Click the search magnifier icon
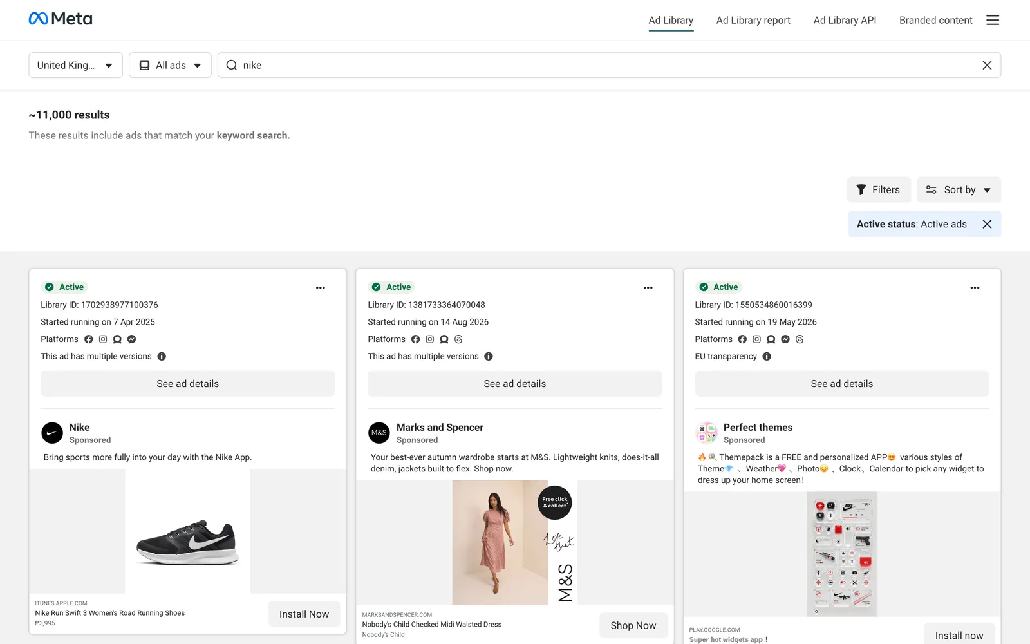The height and width of the screenshot is (644, 1030). 232,65
